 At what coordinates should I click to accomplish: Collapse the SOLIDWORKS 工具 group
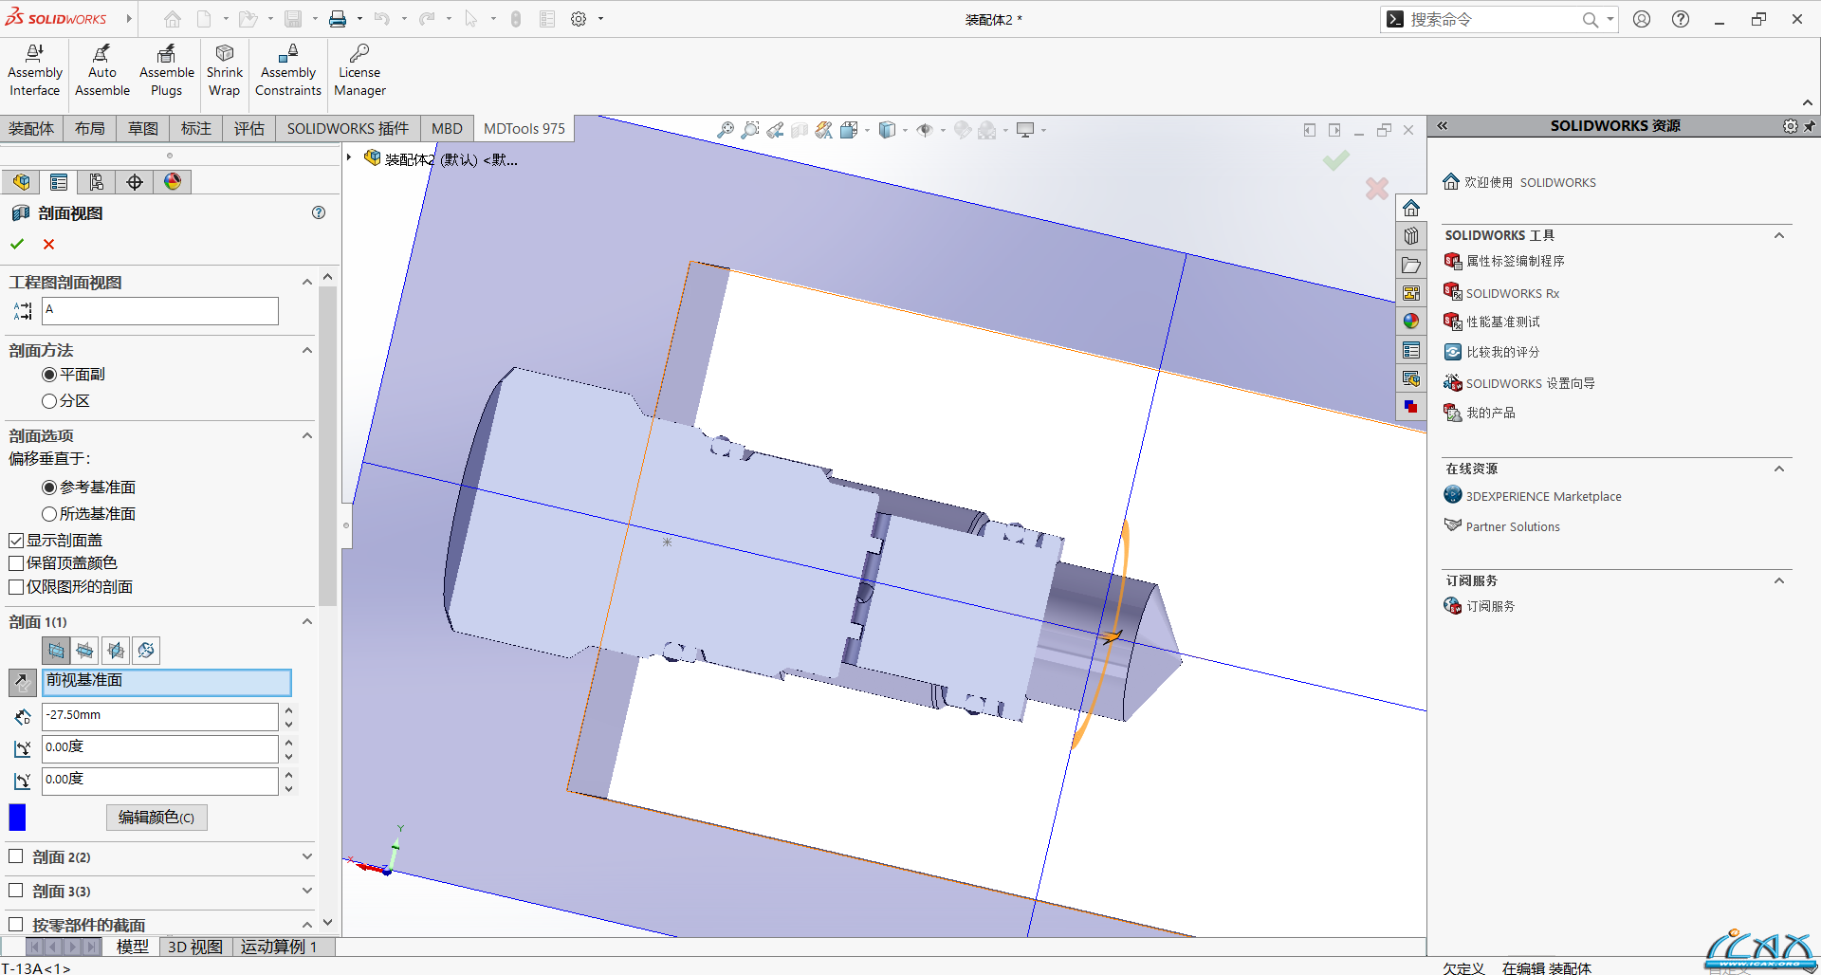tap(1779, 235)
